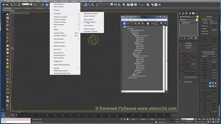This screenshot has height=124, width=221.
Task: Click Zoom Value Extents in Track View
Action: 156,23
